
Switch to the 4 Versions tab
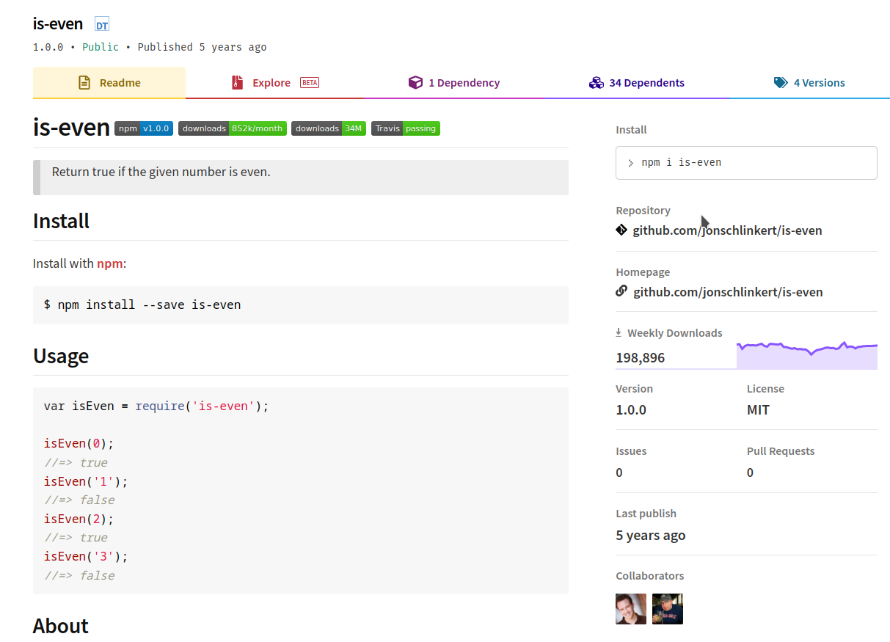(x=809, y=83)
